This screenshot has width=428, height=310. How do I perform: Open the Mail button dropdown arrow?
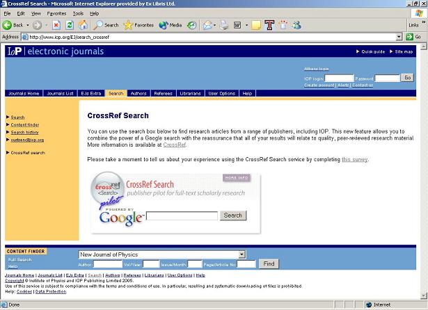(214, 25)
